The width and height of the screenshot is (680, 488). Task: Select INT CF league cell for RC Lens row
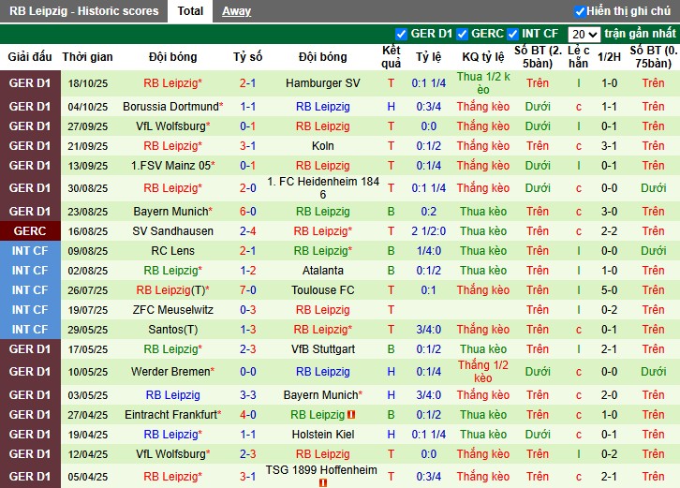(30, 251)
